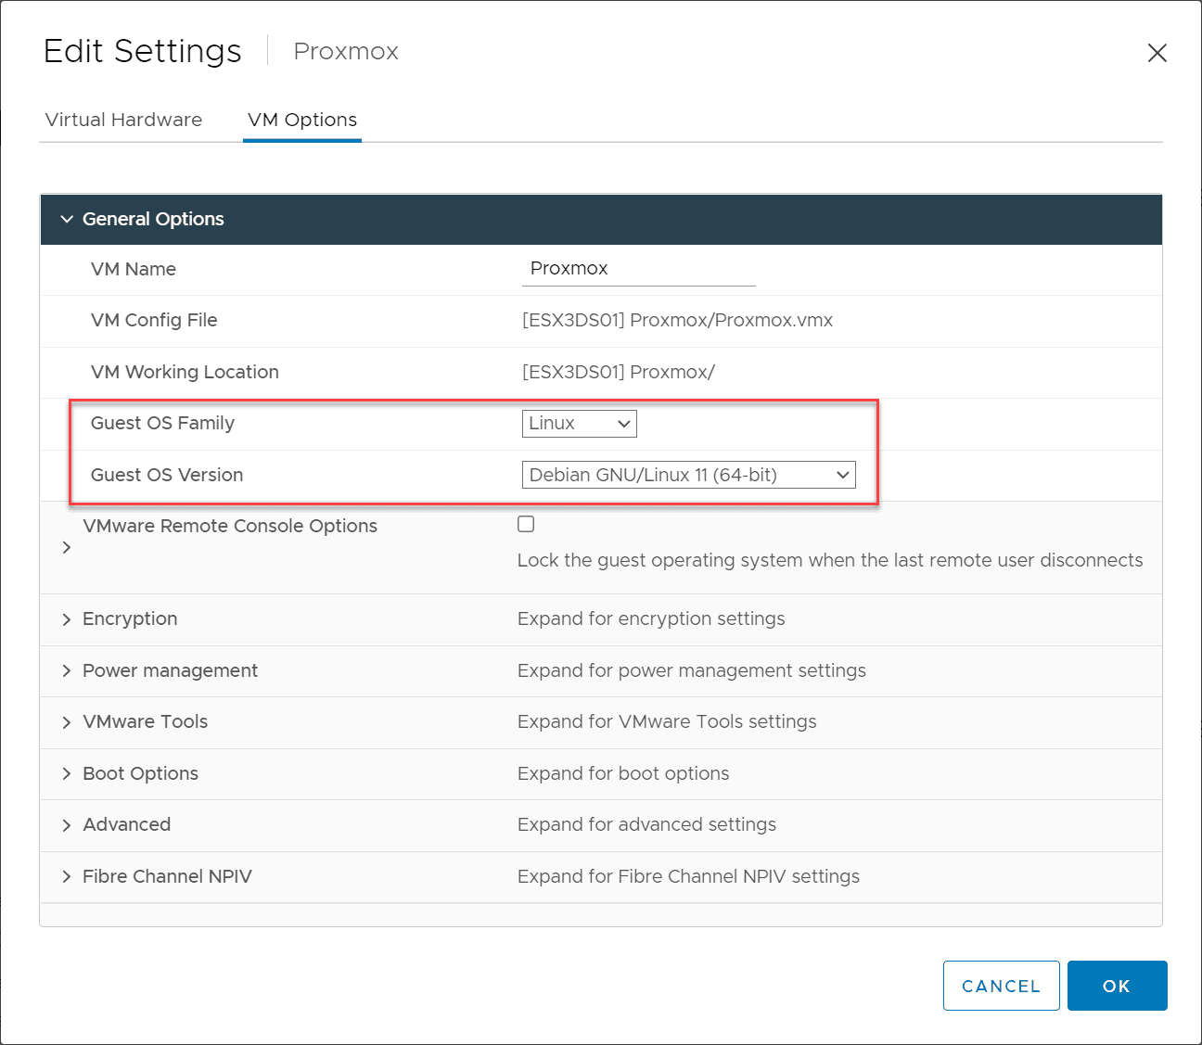The width and height of the screenshot is (1202, 1045).
Task: Confirm changes with the OK button
Action: [1117, 986]
